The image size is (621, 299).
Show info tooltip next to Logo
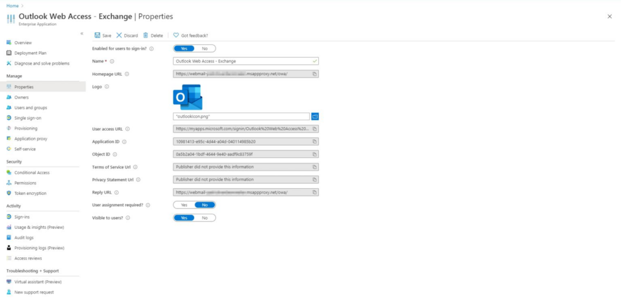[x=107, y=87]
